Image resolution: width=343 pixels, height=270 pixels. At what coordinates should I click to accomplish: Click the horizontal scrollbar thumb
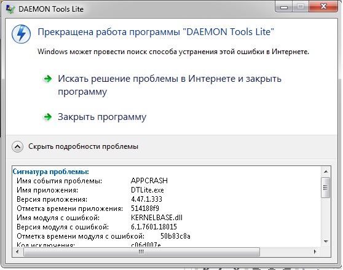click(x=141, y=252)
